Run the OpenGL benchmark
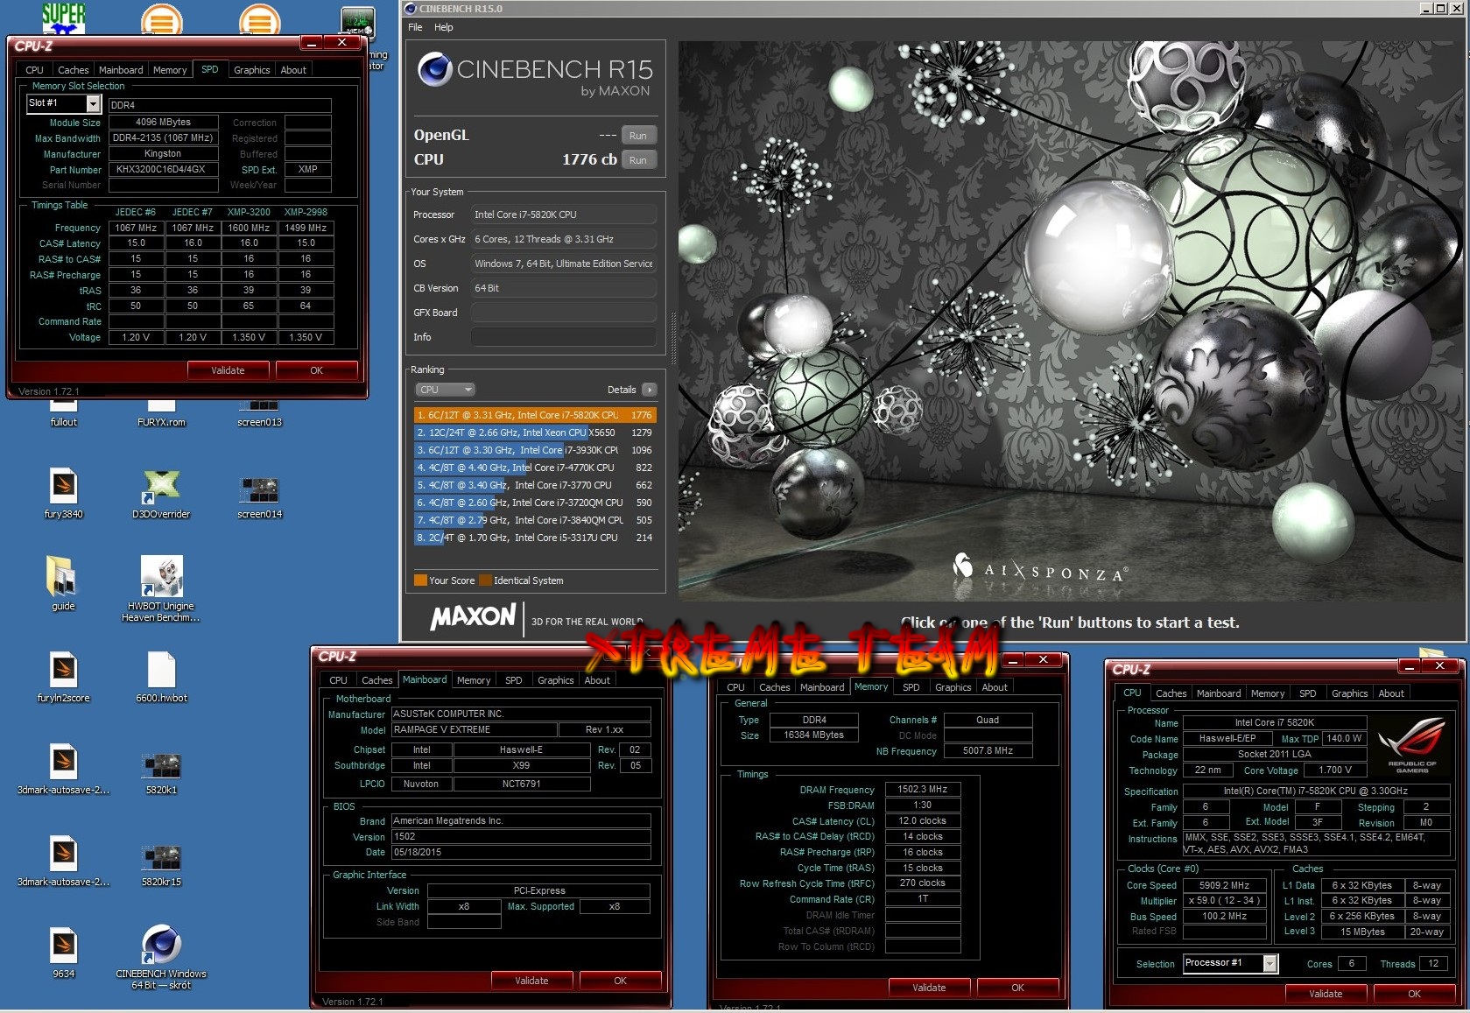 [x=638, y=136]
